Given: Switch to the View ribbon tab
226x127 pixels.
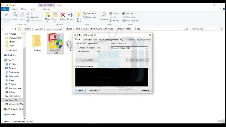Looking at the screenshot, I should pyautogui.click(x=33, y=9).
